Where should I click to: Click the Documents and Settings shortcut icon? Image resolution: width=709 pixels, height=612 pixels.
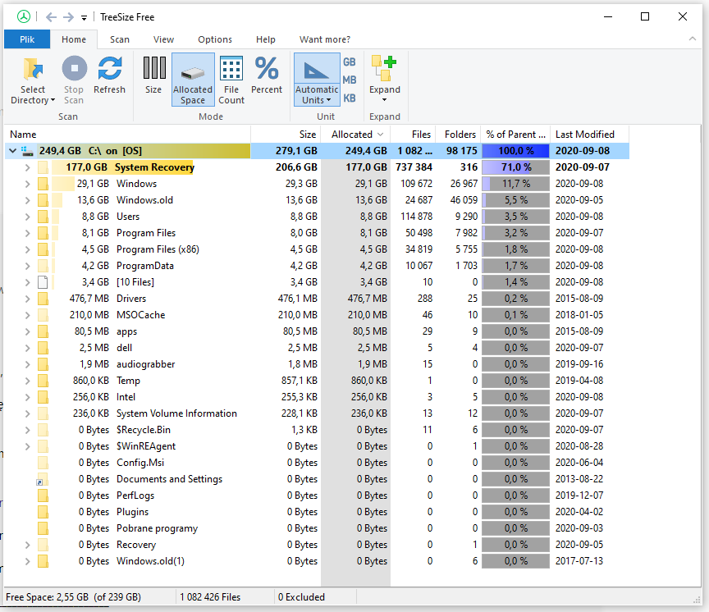(42, 479)
